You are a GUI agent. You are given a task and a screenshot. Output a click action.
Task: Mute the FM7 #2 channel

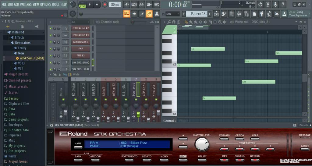tap(51, 56)
